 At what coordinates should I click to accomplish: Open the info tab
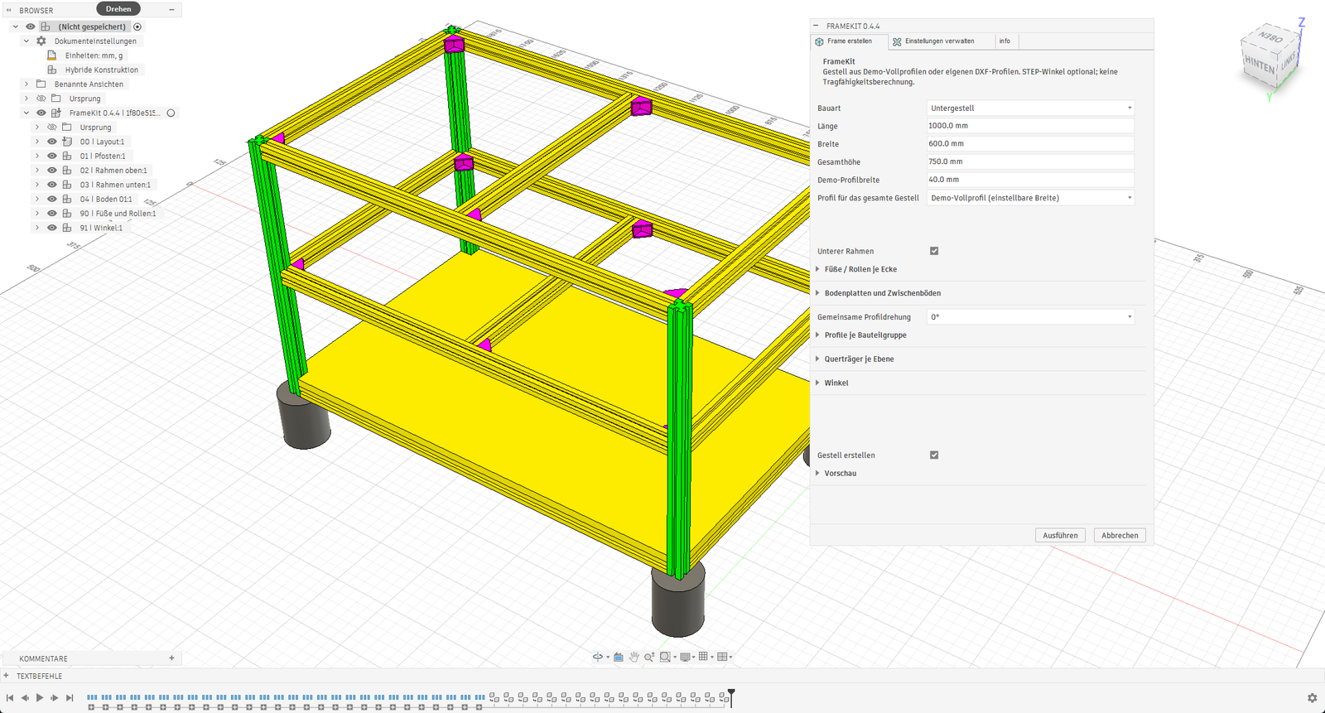coord(1005,41)
